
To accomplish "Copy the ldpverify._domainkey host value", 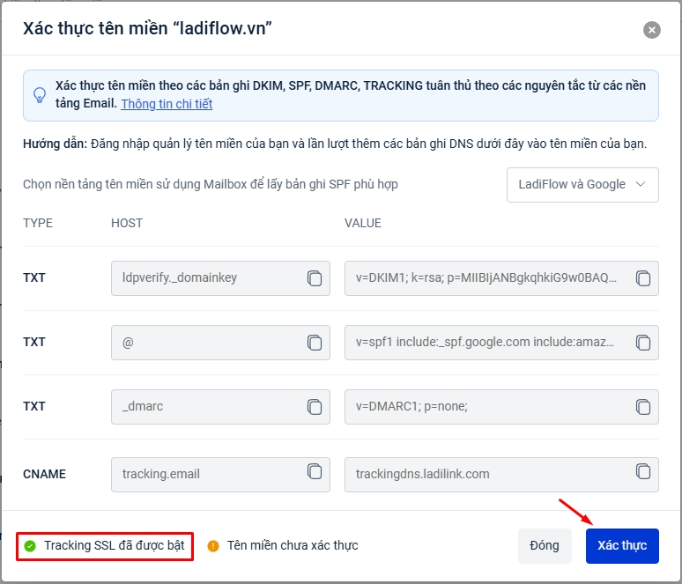I will click(315, 278).
